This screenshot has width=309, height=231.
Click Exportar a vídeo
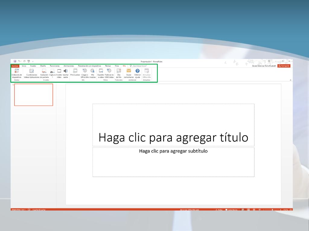(101, 73)
